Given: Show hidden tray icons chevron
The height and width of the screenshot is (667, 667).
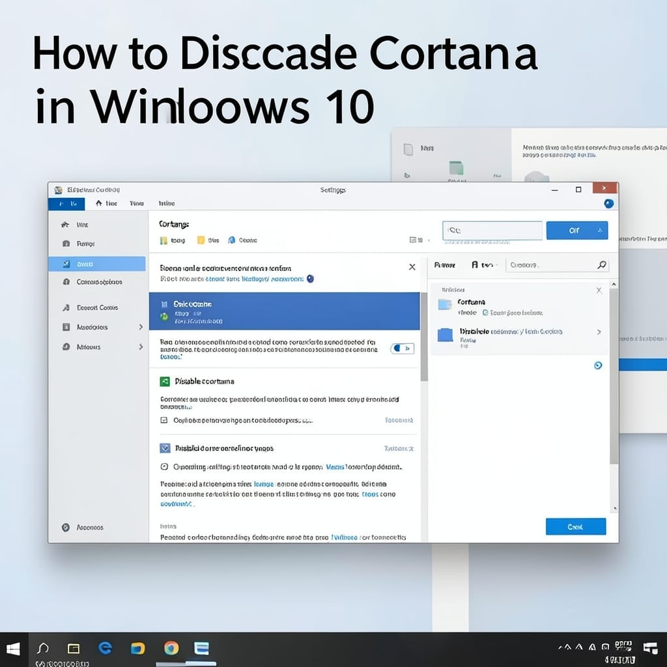Looking at the screenshot, I should (562, 647).
